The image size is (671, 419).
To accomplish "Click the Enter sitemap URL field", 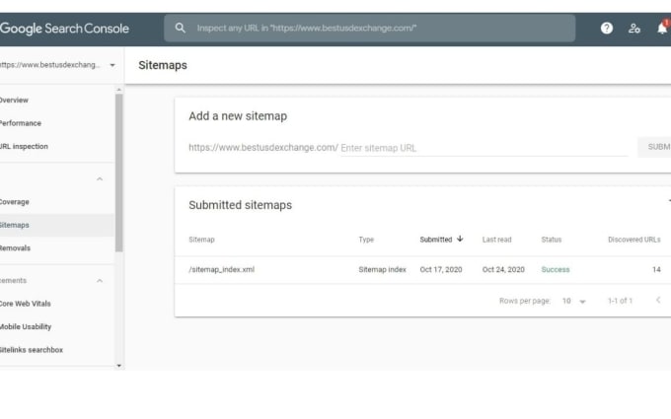I will pos(484,148).
